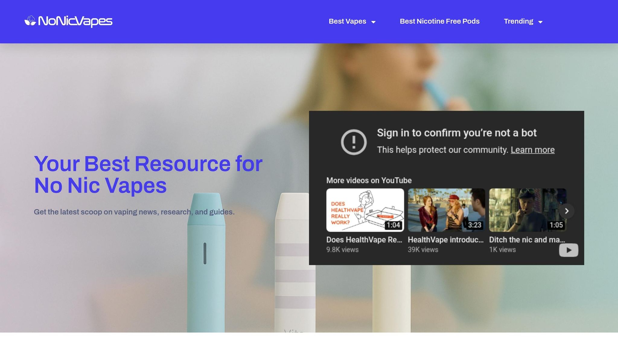Open the Does HealthVape Really Work thumbnail
Viewport: 618px width, 347px height.
coord(365,210)
